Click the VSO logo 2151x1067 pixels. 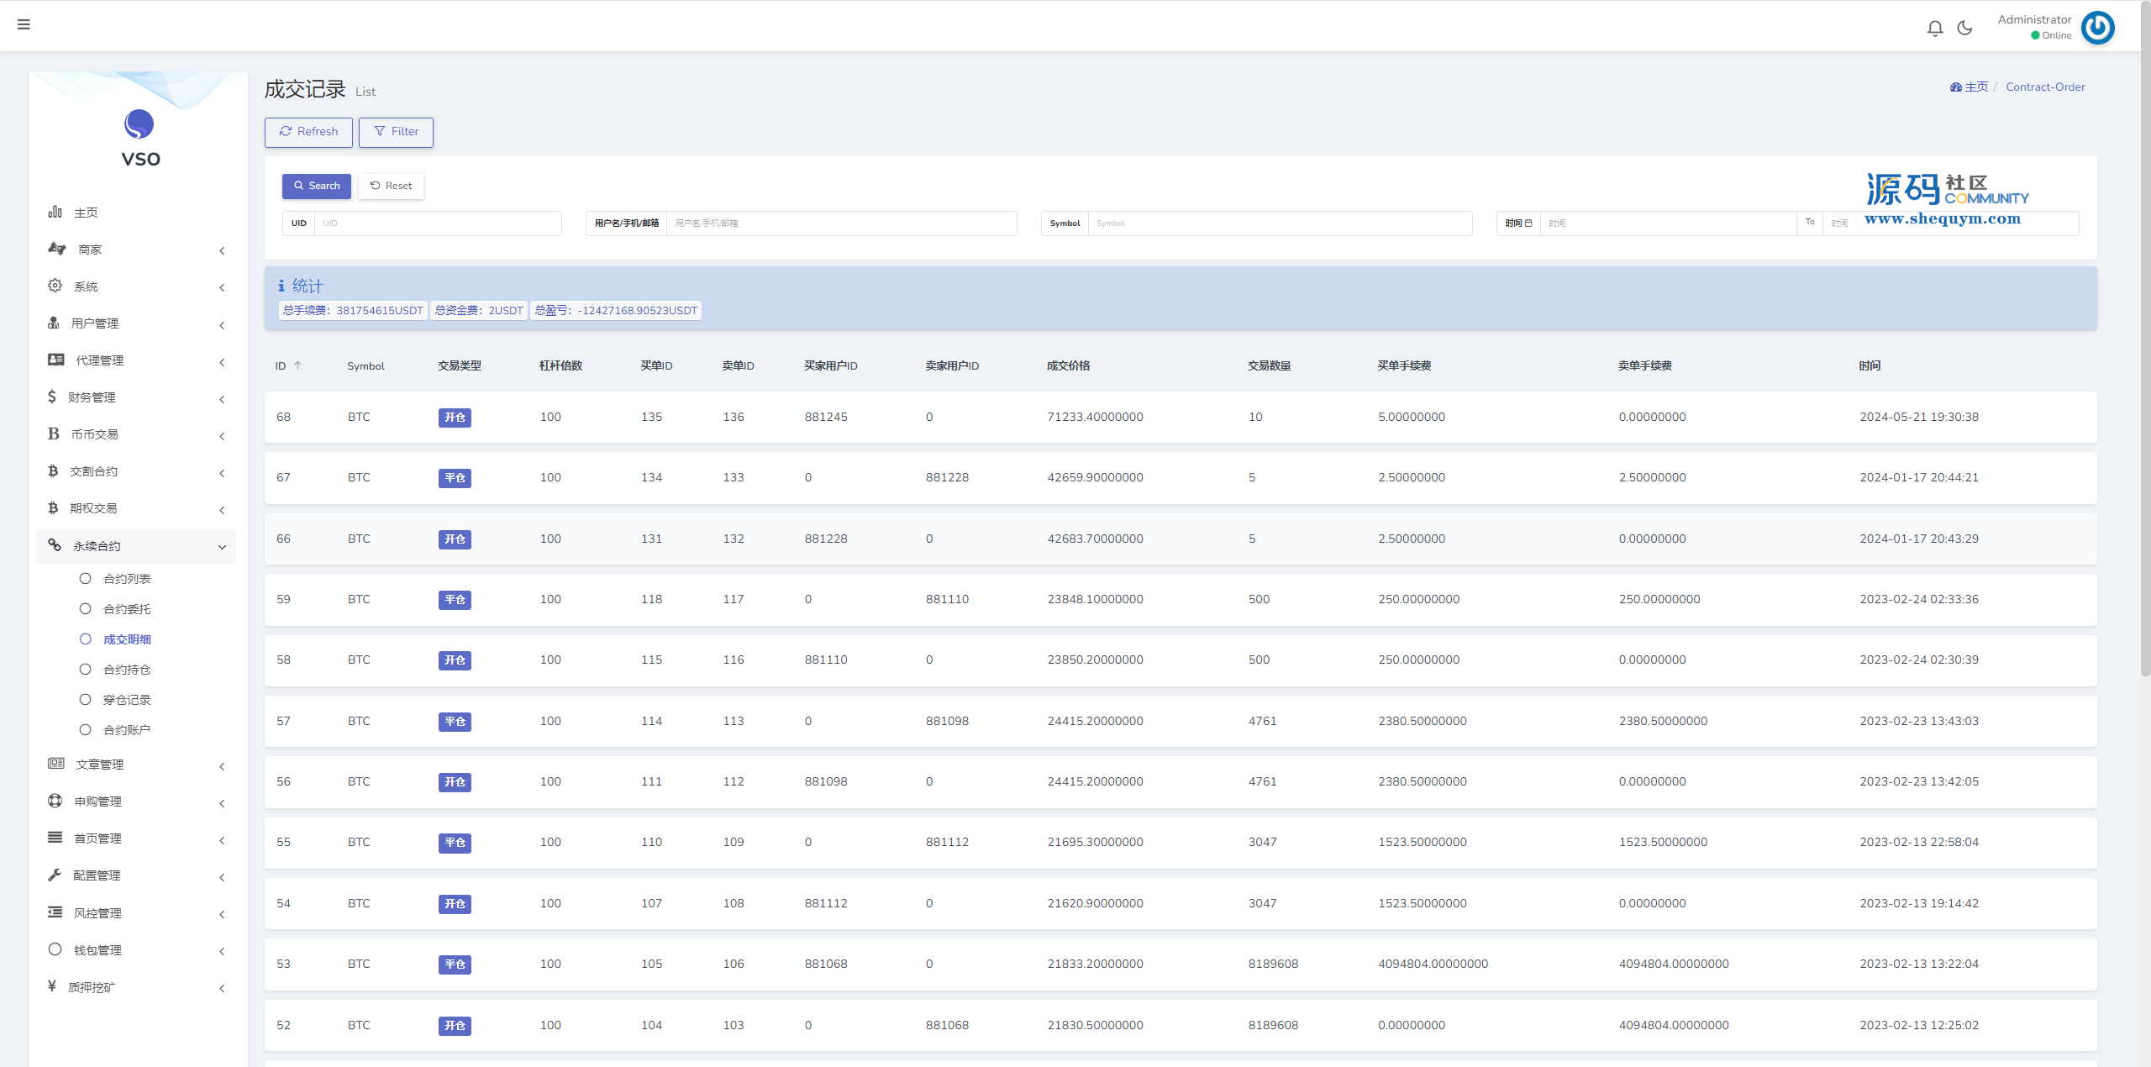[139, 139]
